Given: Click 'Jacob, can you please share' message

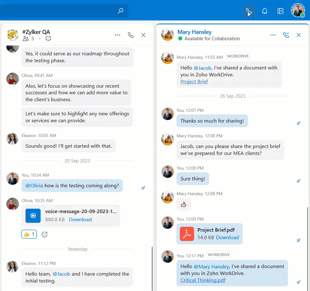Looking at the screenshot, I should [x=230, y=150].
